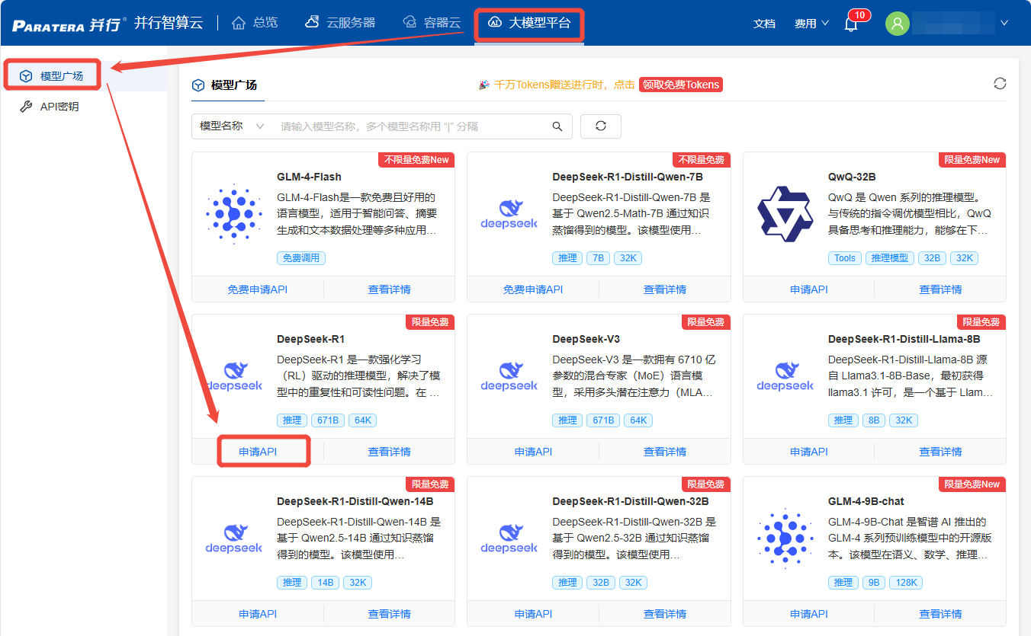Click the Tools tag on QwQ-32B card

pos(845,258)
